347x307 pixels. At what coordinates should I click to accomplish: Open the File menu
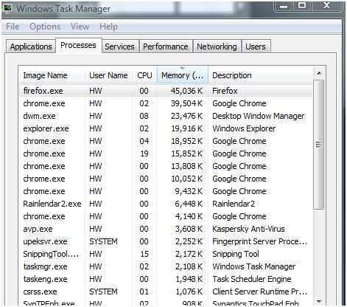point(13,27)
